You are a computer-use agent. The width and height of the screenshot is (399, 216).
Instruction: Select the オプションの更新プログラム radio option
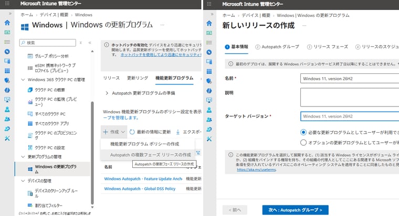(303, 143)
